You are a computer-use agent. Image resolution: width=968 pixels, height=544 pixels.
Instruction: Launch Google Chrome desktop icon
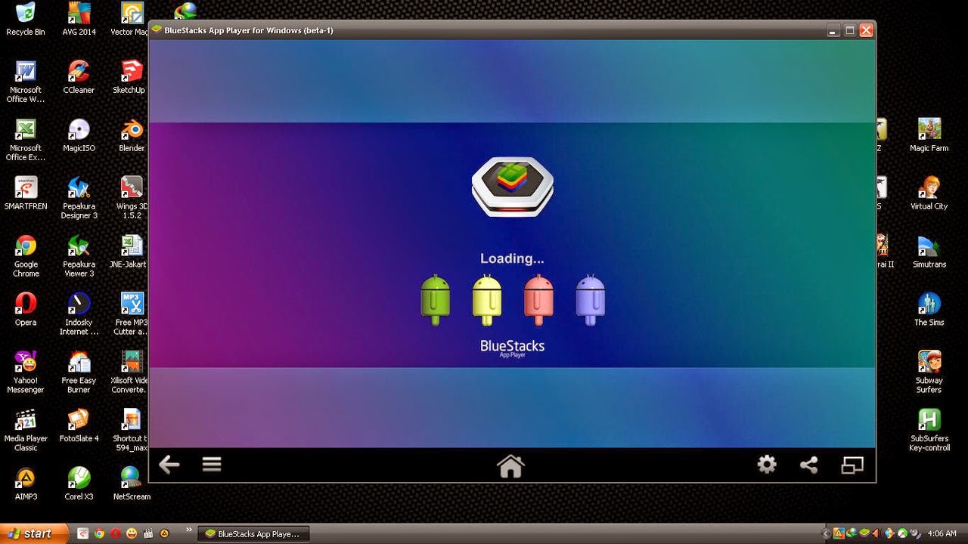click(26, 256)
